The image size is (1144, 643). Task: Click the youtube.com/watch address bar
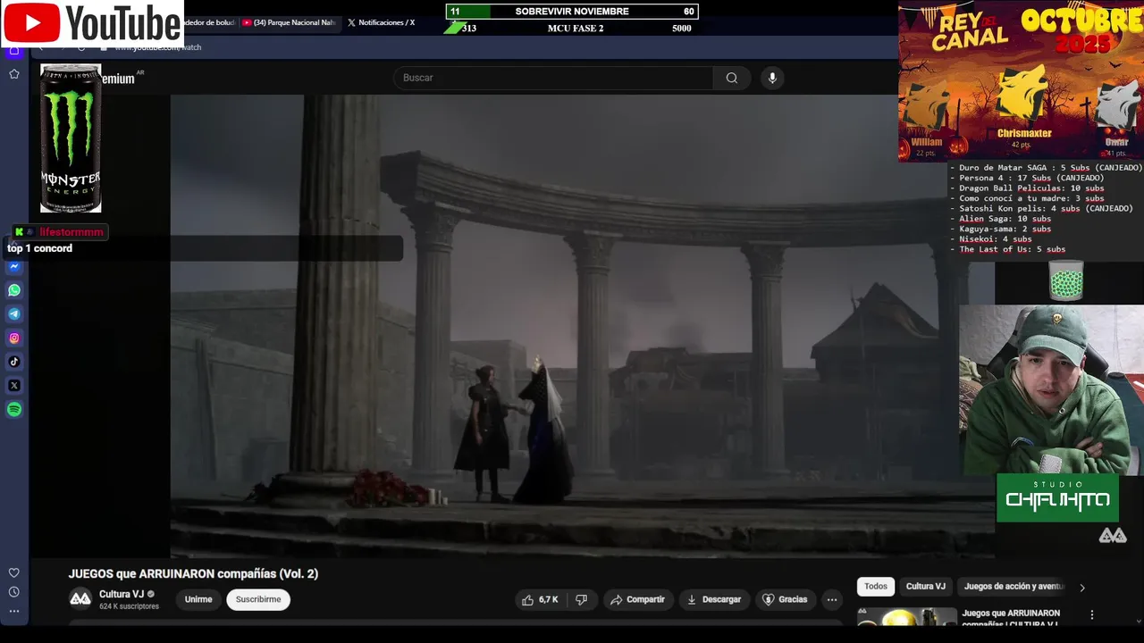pyautogui.click(x=158, y=47)
